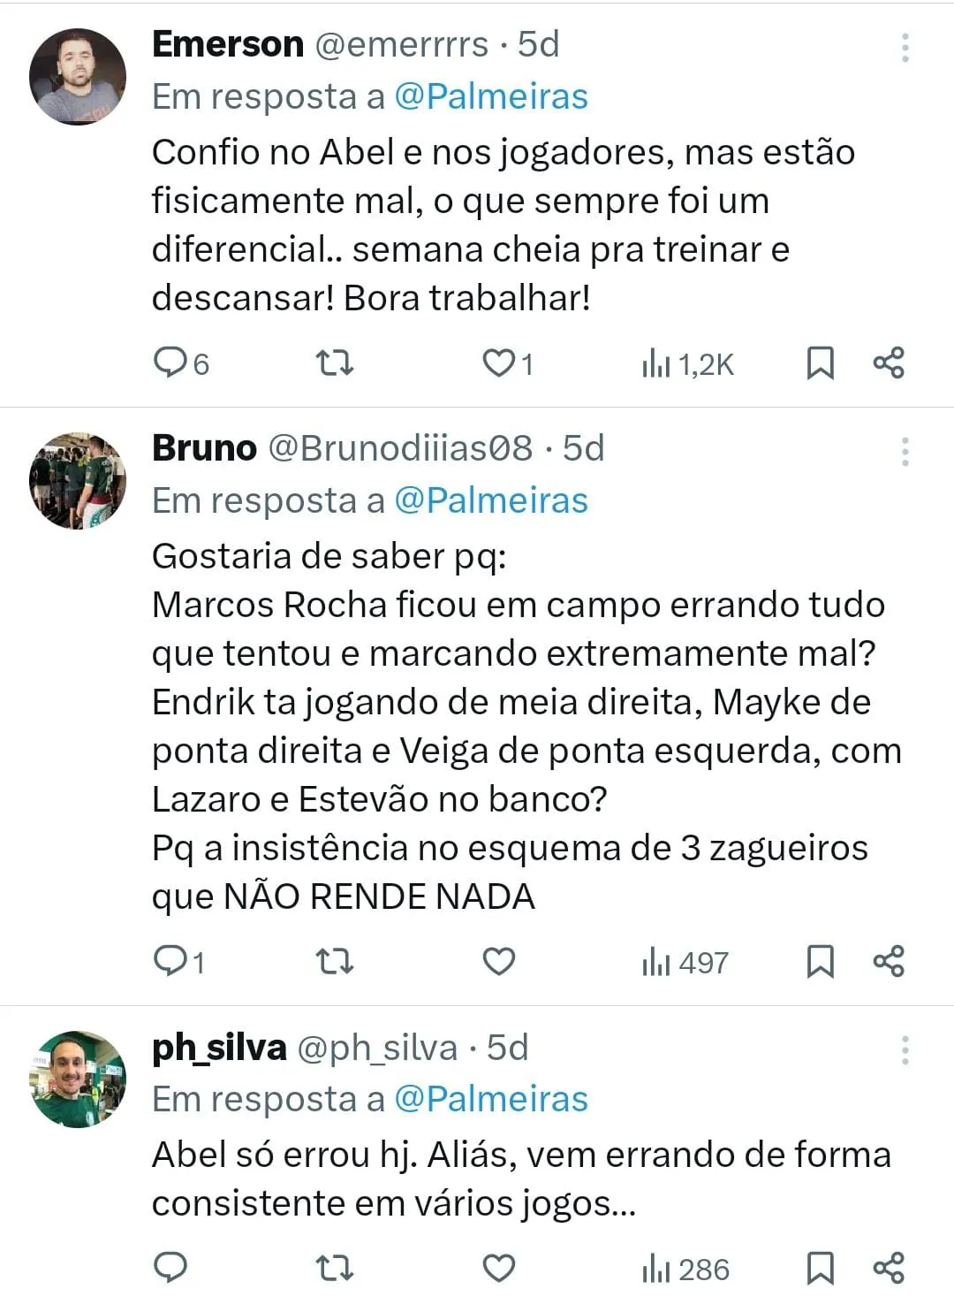Viewport: 954px width, 1312px height.
Task: Open more options menu on Bruno's tweet
Action: coord(905,452)
